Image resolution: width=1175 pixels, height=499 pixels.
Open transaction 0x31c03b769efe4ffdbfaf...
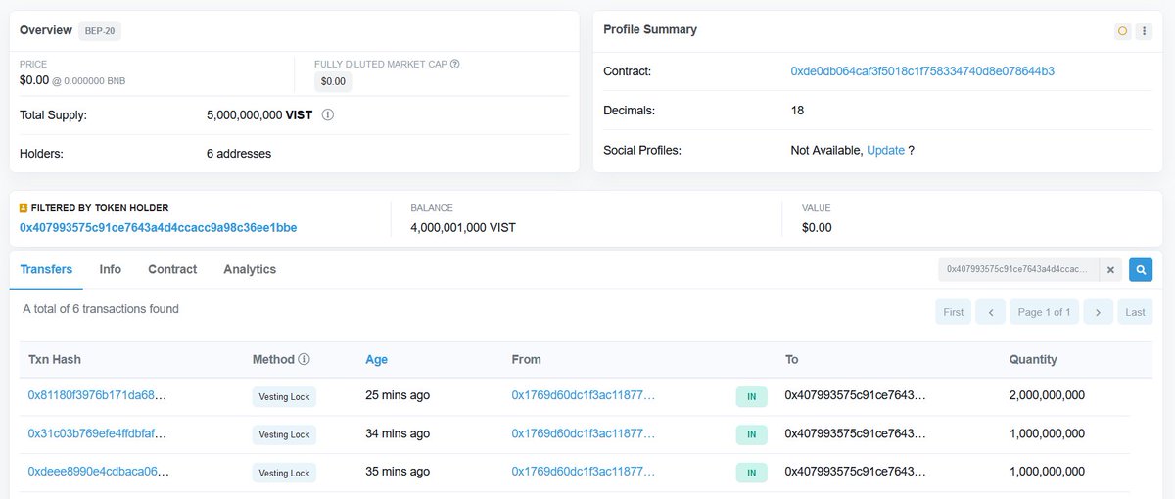pyautogui.click(x=98, y=433)
